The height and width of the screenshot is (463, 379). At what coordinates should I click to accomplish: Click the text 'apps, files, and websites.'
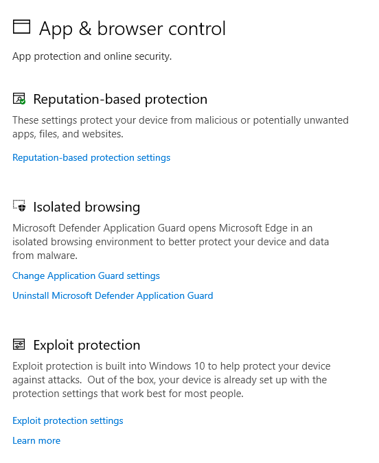pos(68,135)
